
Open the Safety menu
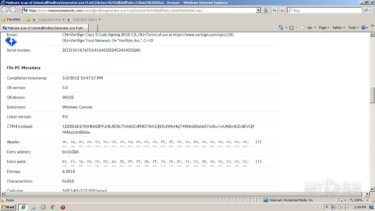(x=339, y=28)
